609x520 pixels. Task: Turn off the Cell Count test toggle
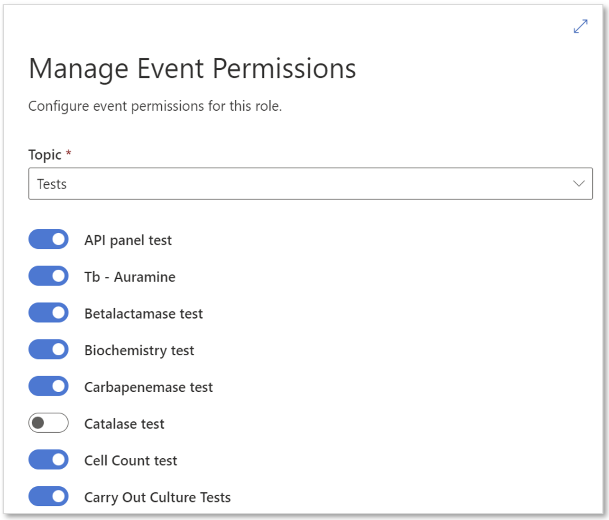(48, 460)
